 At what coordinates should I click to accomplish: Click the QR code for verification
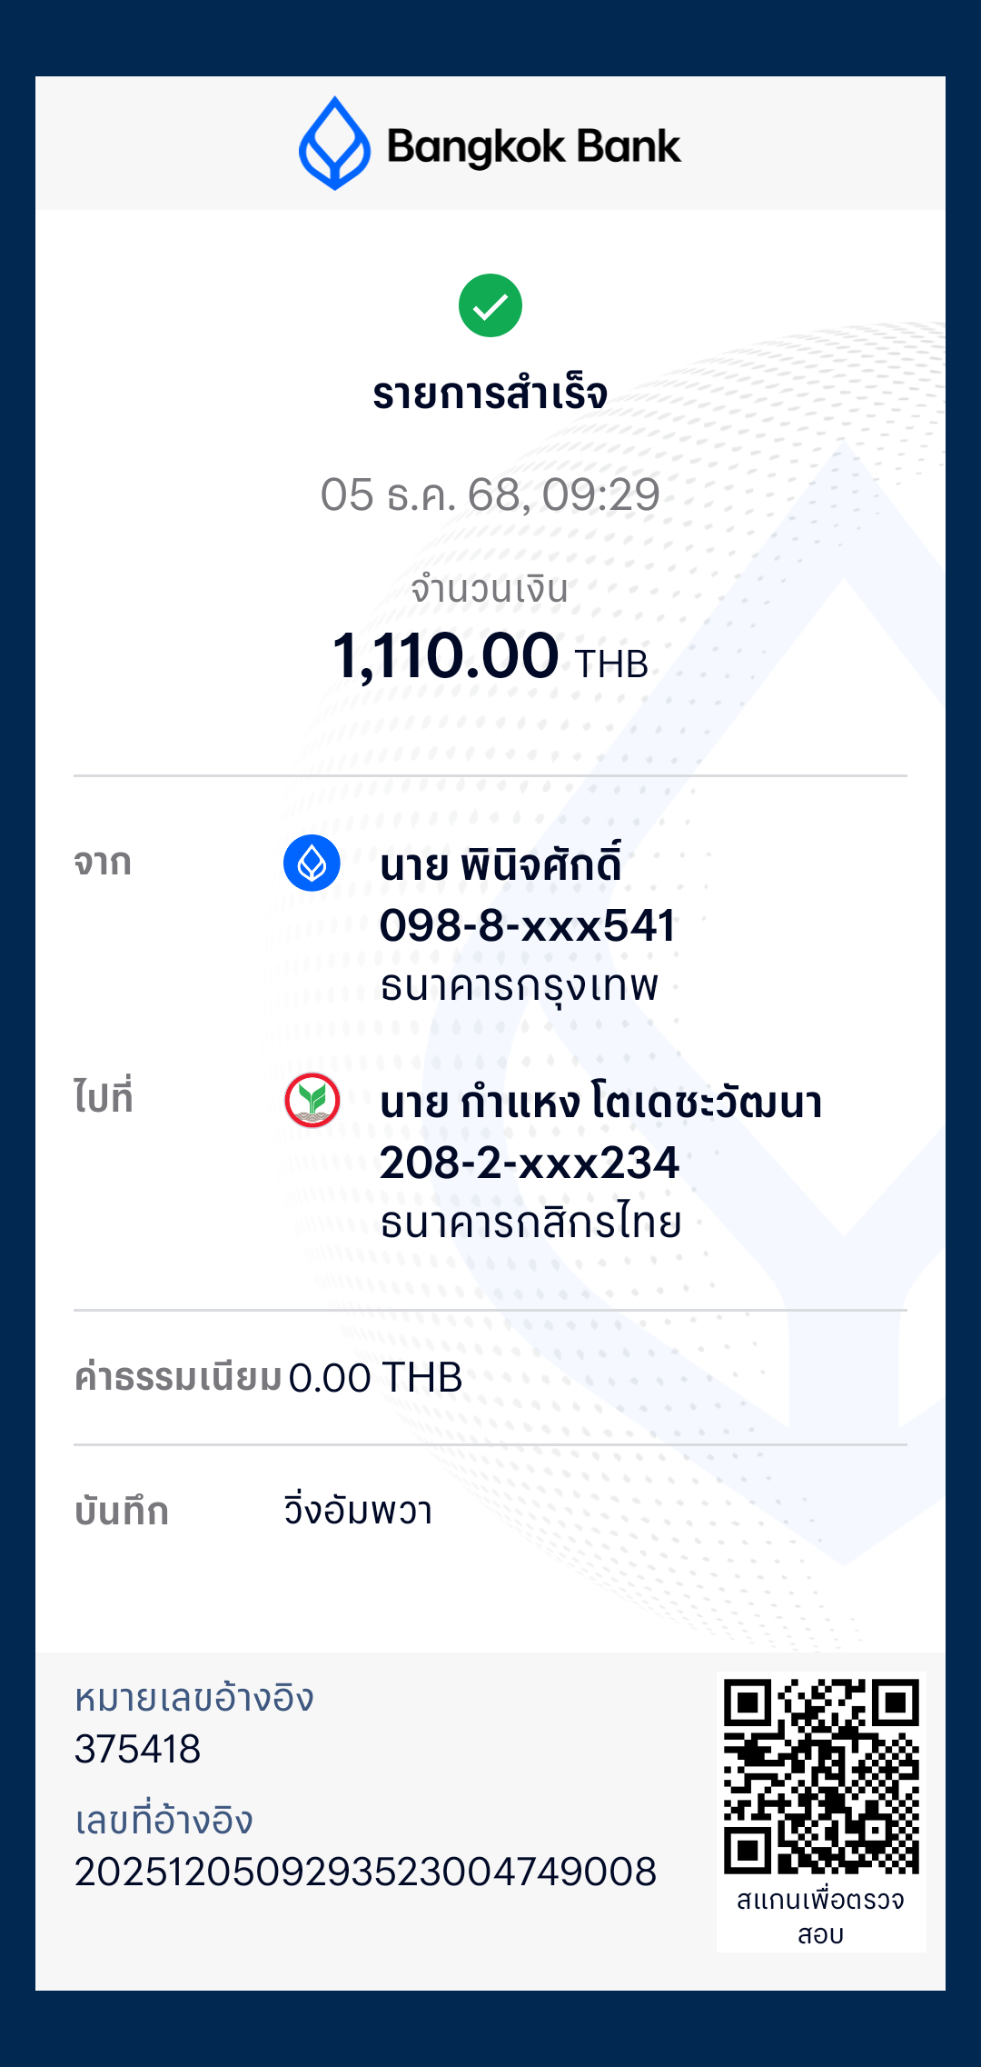[821, 1776]
